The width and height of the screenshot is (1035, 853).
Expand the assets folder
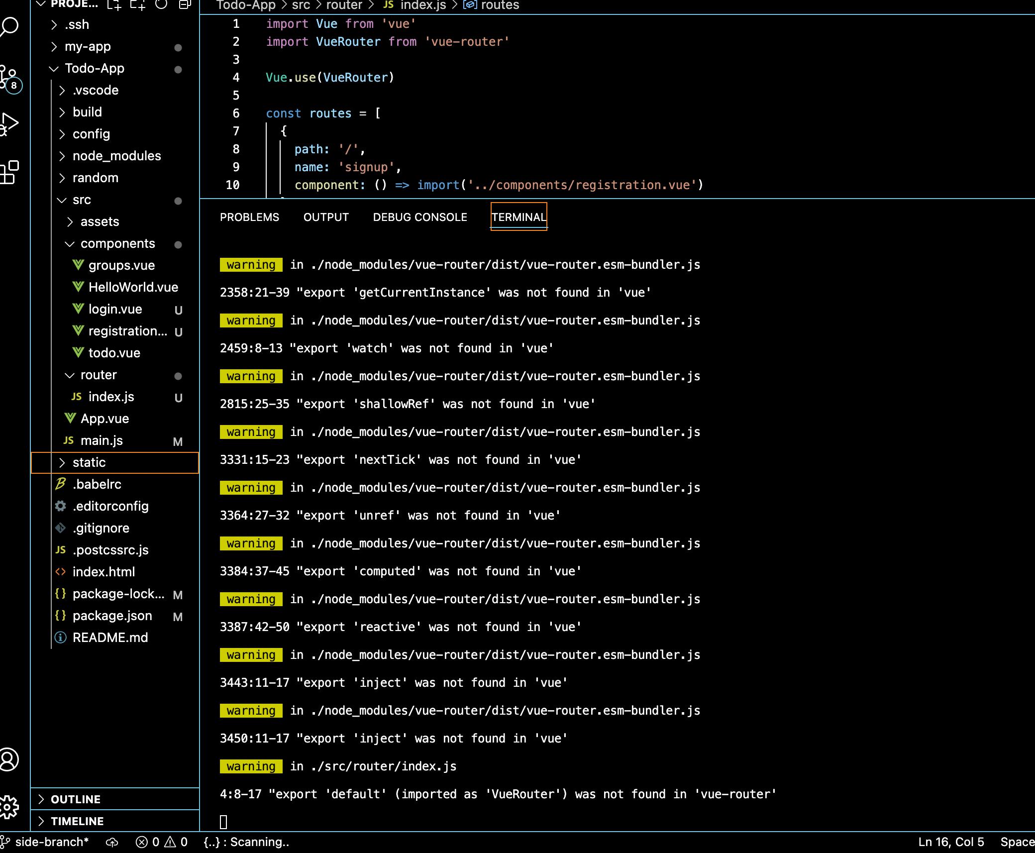(x=115, y=221)
